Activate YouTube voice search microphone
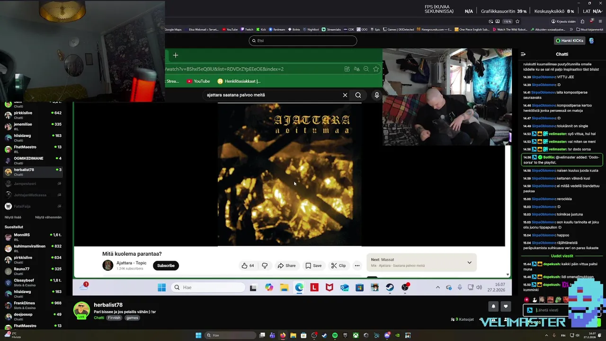 coord(377,95)
